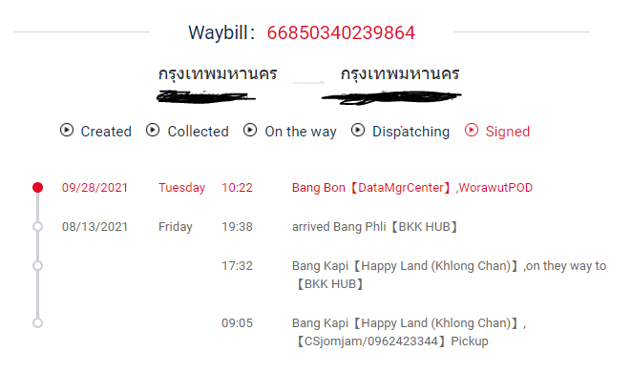Click the timeline marker for 09:05 pickup

(x=38, y=323)
